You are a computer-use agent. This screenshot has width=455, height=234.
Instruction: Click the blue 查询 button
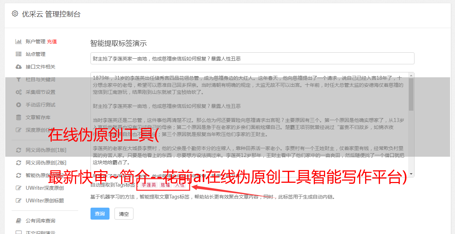click(100, 214)
